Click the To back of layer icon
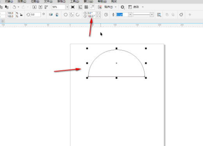 point(173,14)
